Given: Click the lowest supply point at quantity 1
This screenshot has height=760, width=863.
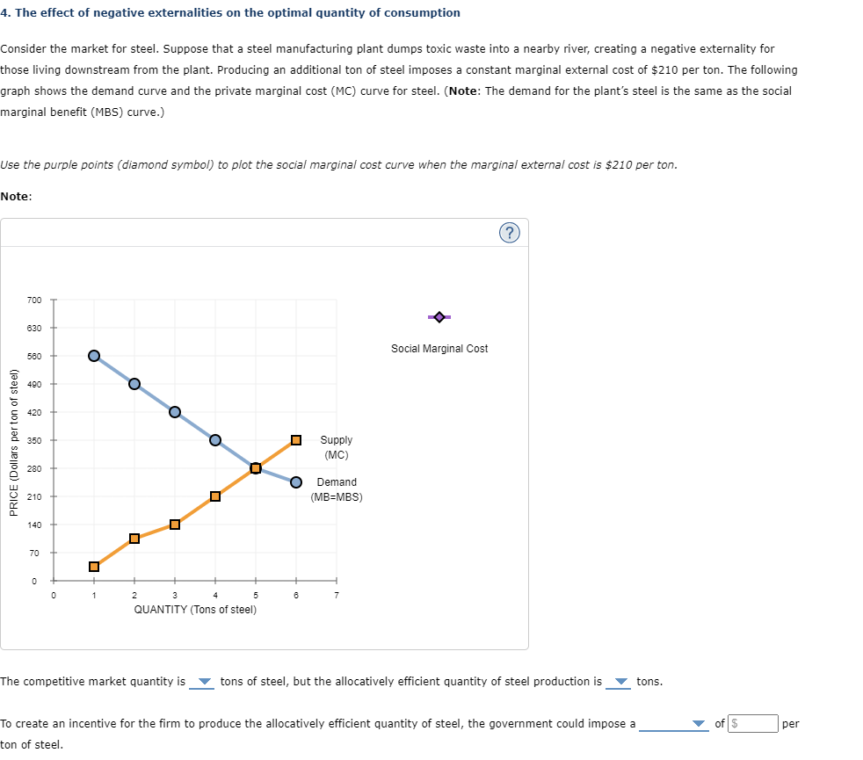Looking at the screenshot, I should (93, 567).
